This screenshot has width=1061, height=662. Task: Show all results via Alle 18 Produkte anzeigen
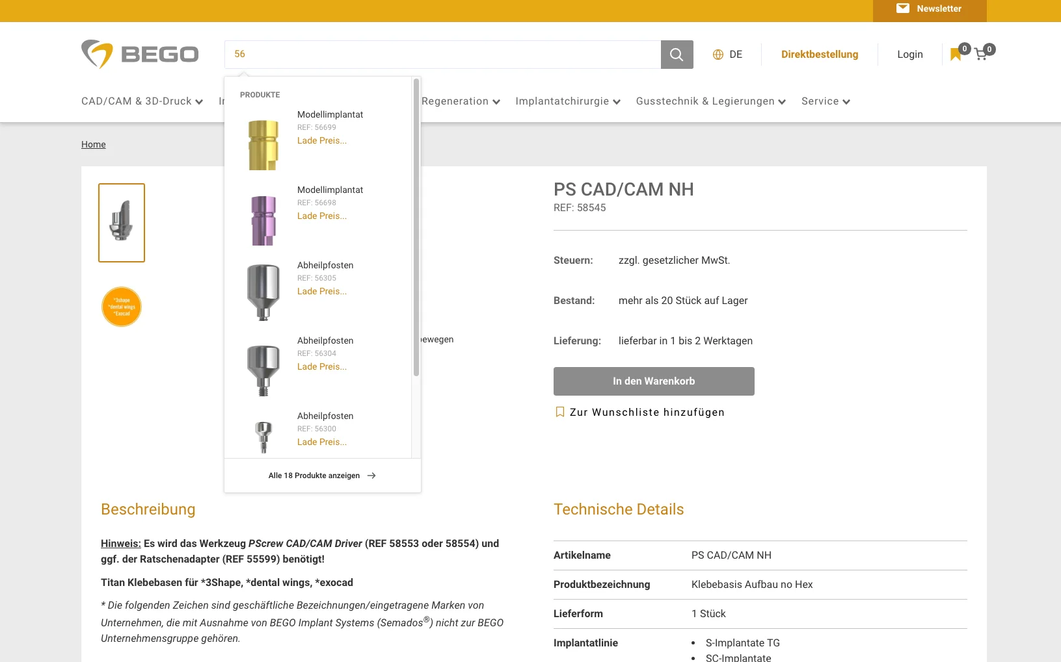click(314, 476)
